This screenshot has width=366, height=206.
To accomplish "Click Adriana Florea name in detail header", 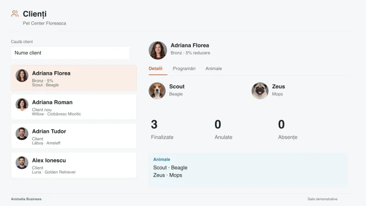I will 190,45.
